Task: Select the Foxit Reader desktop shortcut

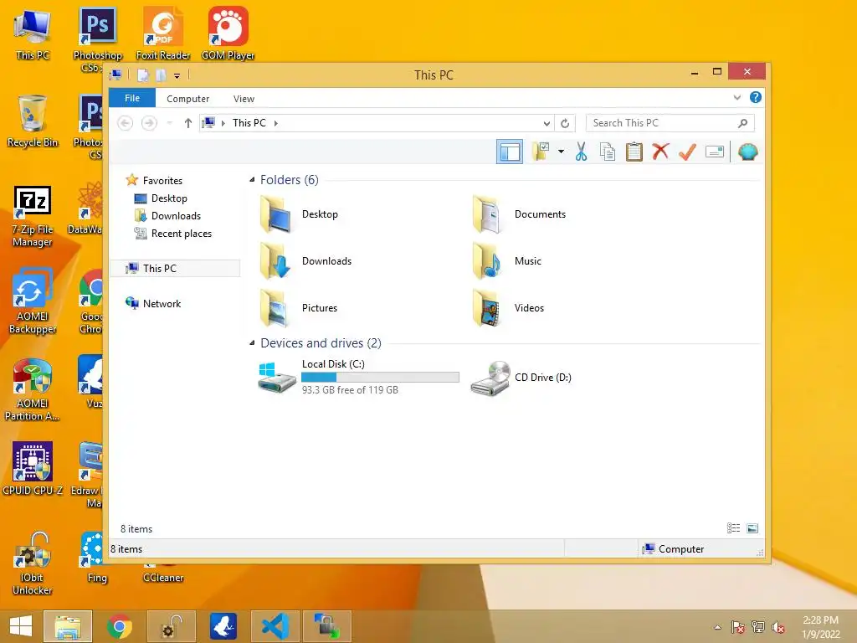Action: pos(163,33)
